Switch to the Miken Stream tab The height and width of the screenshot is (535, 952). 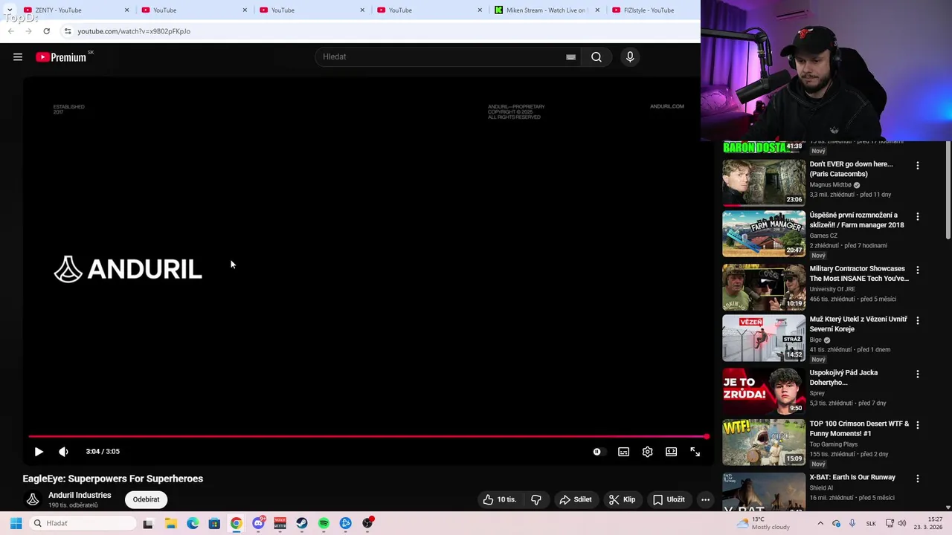[545, 10]
